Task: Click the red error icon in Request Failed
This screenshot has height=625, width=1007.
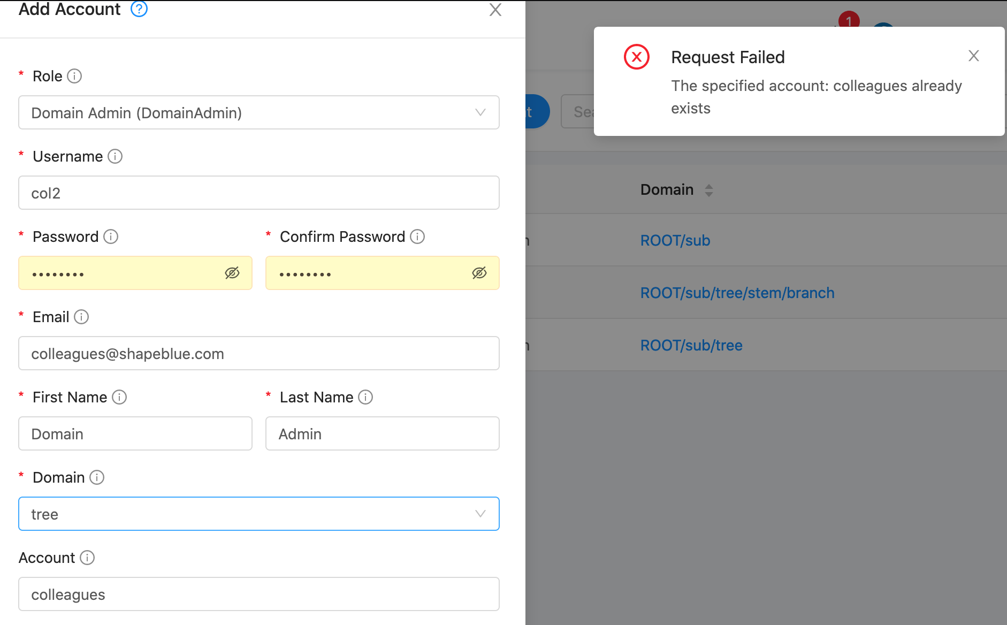Action: pos(636,57)
